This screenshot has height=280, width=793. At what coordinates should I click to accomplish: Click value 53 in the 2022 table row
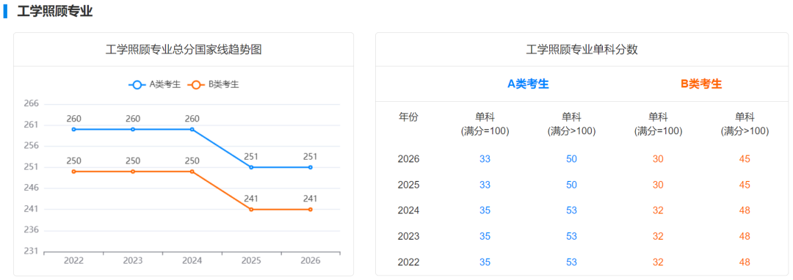[571, 262]
